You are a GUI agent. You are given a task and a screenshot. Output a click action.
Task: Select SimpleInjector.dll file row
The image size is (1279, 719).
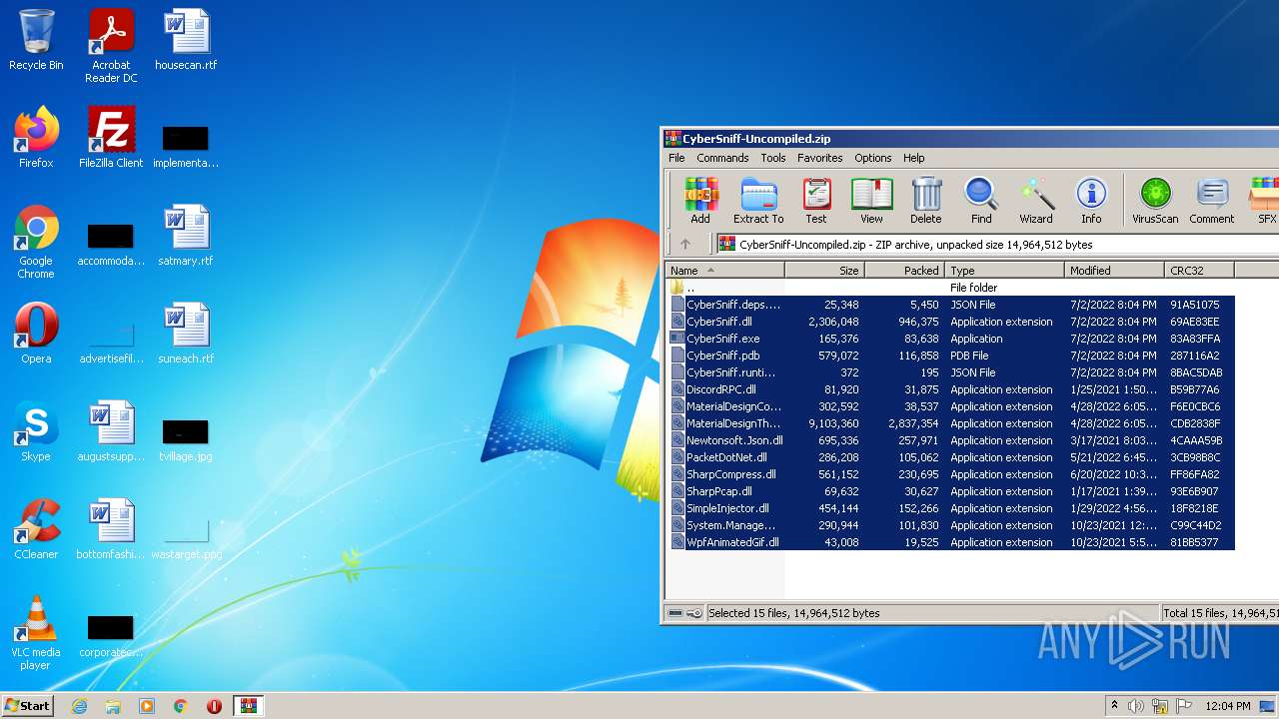click(x=952, y=508)
